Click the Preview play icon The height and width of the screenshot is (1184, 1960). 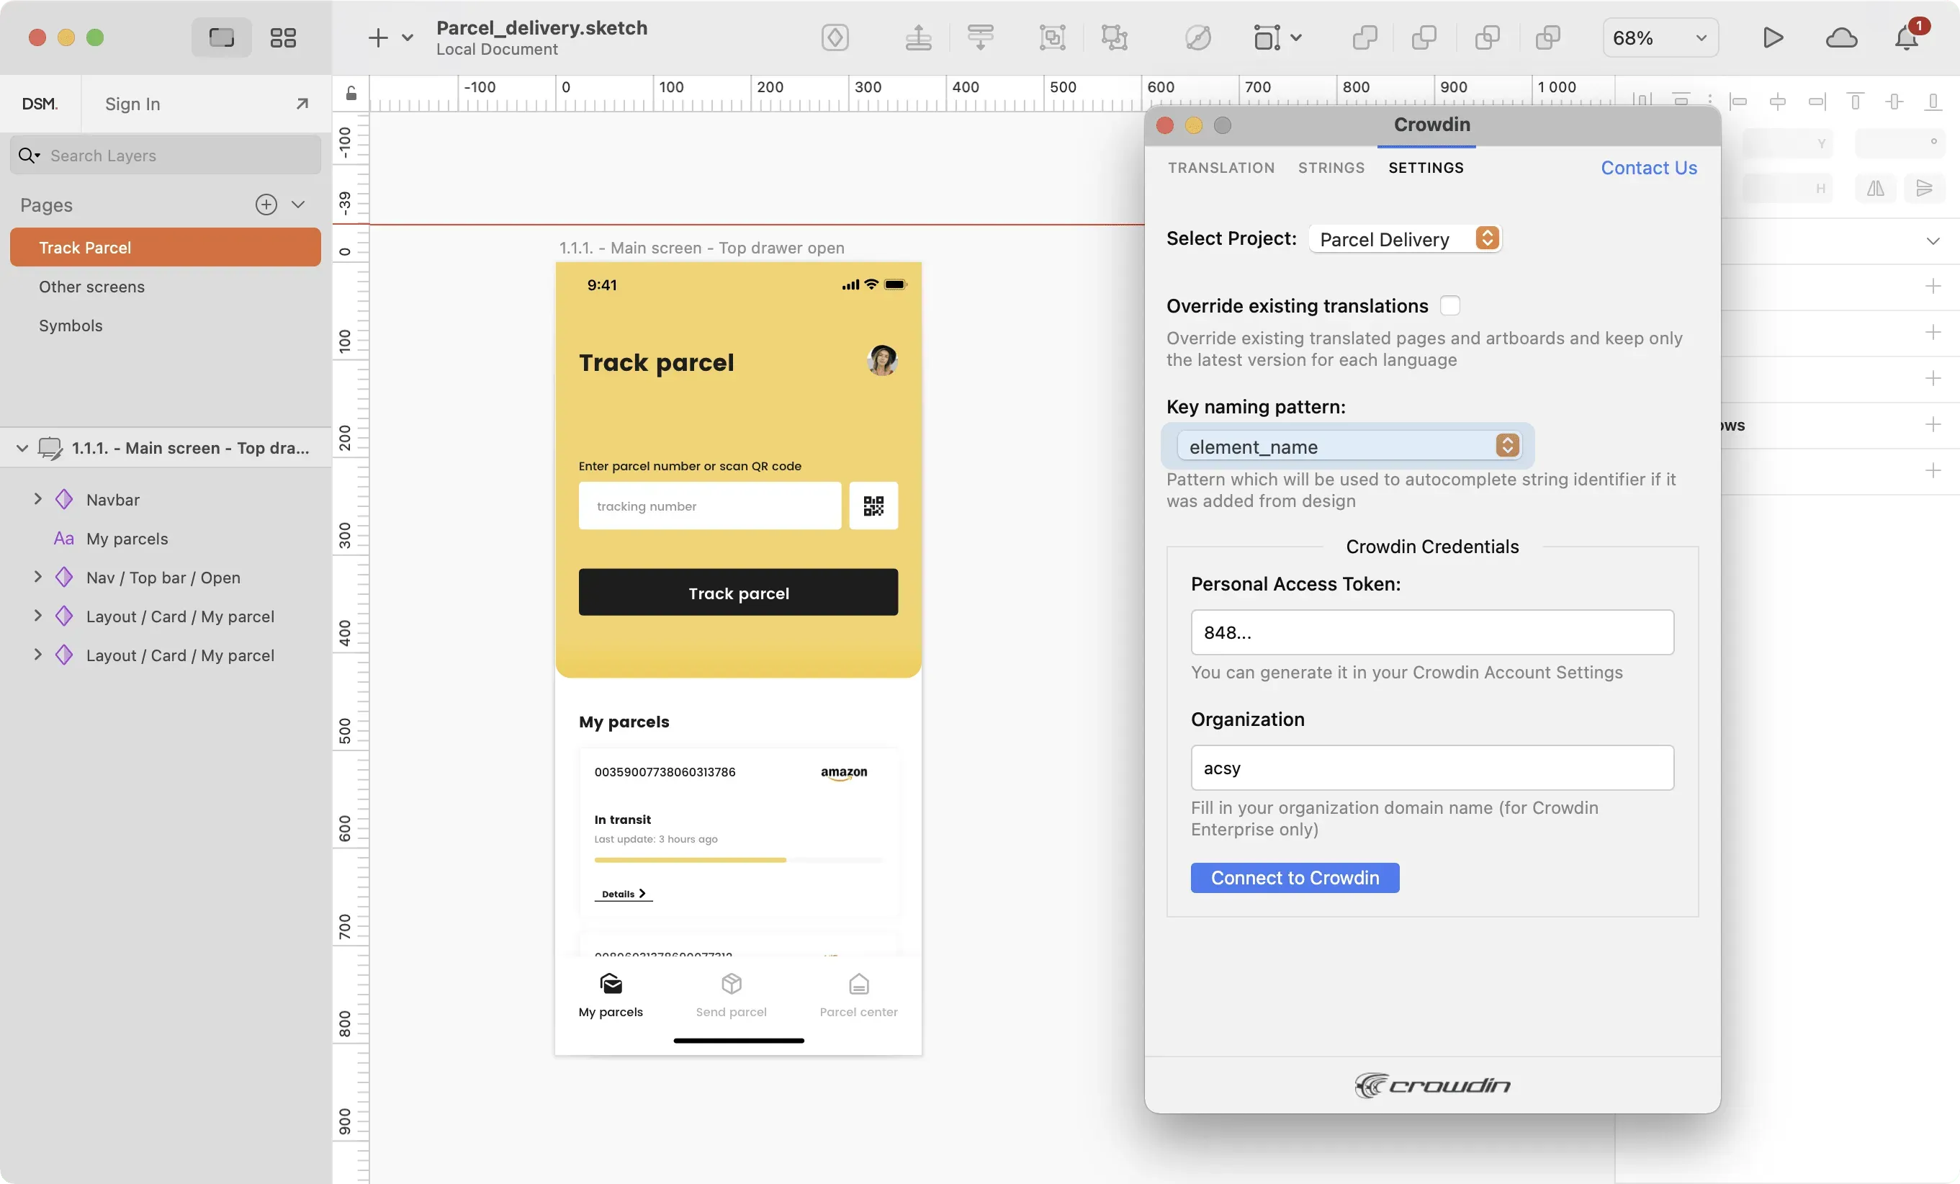click(1772, 37)
